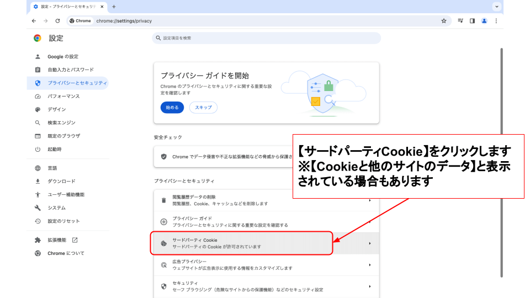Screen dimensions: 530x298
Task: Select 自動入力とパスワード in sidebar
Action: click(x=70, y=70)
